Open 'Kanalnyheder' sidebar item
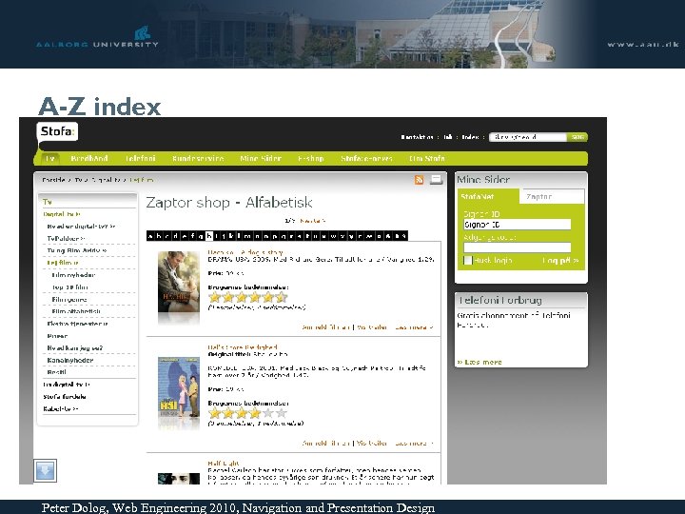Image resolution: width=685 pixels, height=514 pixels. 69,360
